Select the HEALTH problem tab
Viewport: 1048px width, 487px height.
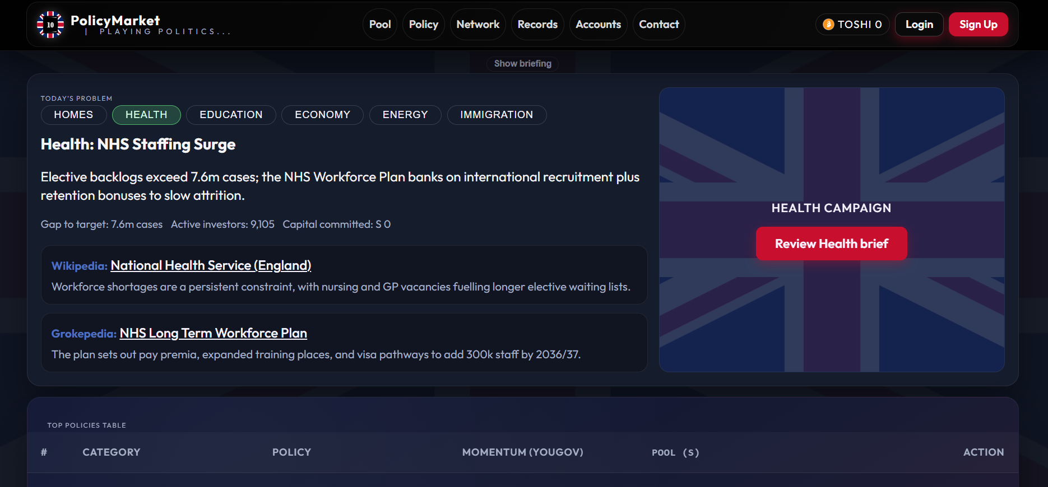pos(146,115)
